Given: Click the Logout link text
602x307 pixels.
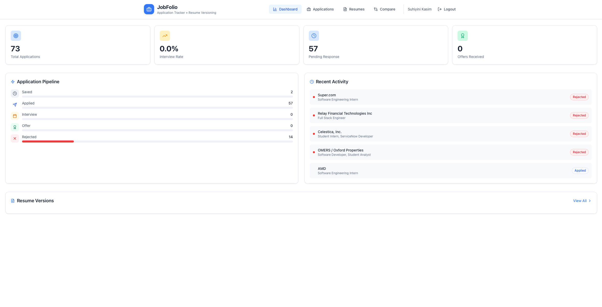Looking at the screenshot, I should (450, 9).
